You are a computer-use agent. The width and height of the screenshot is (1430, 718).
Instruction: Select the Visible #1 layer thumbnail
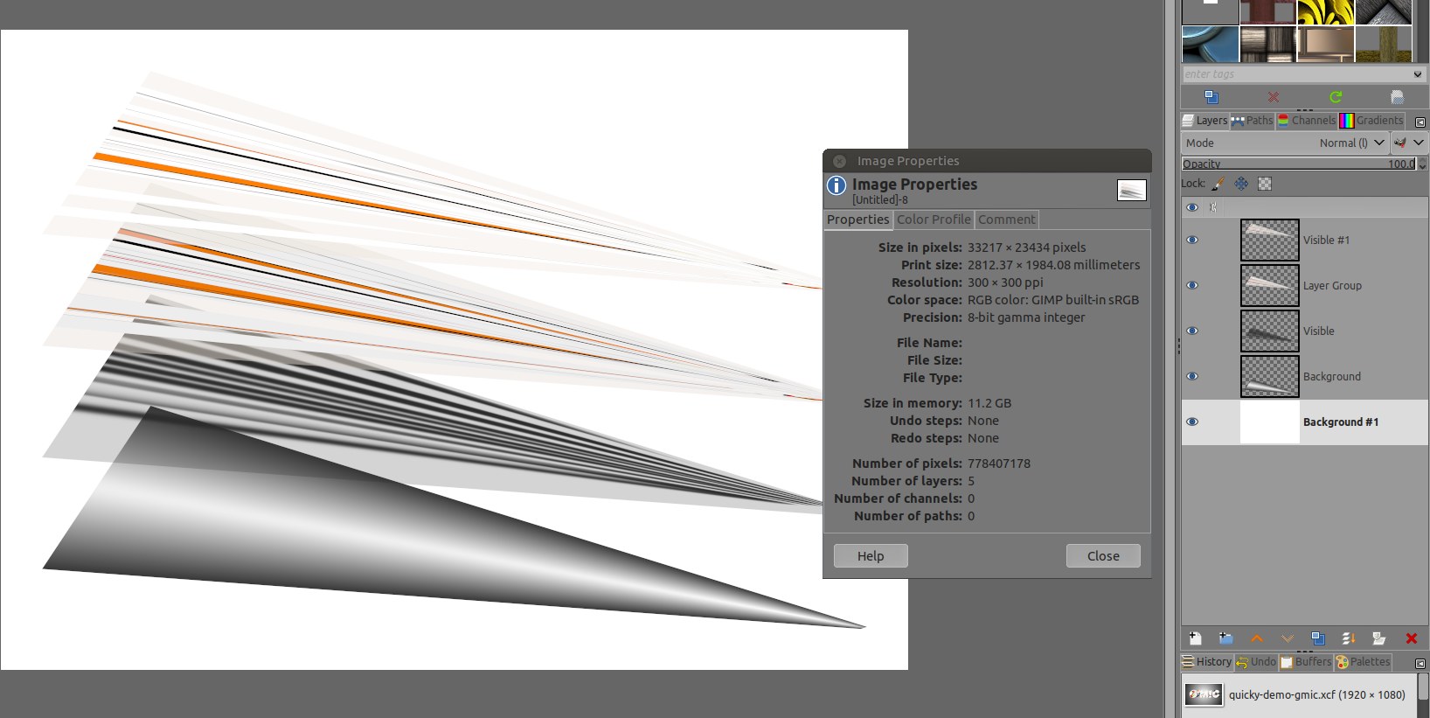(x=1270, y=240)
